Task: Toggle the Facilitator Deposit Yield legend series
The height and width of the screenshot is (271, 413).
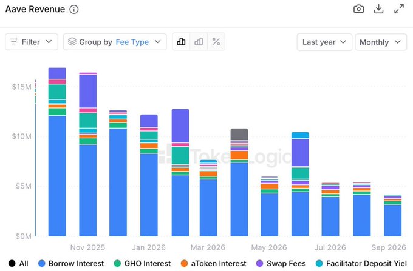Action: tap(361, 263)
